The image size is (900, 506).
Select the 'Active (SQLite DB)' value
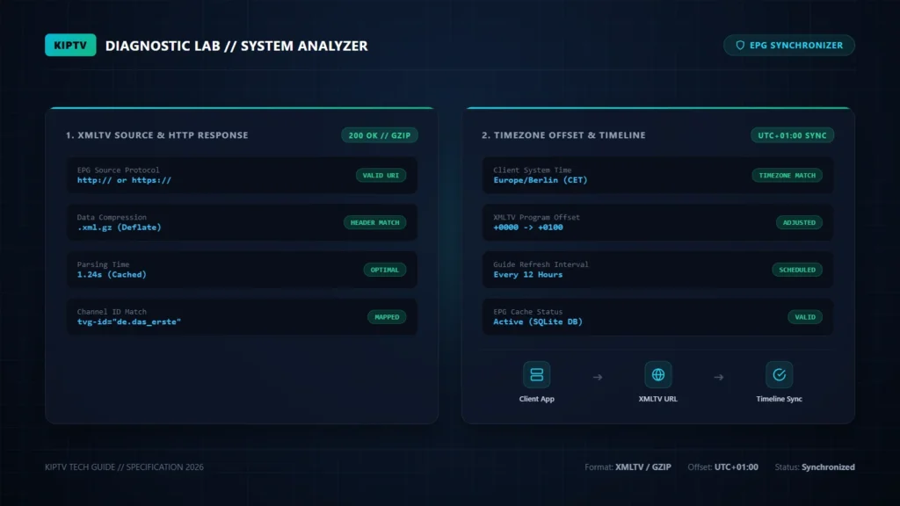tap(538, 322)
